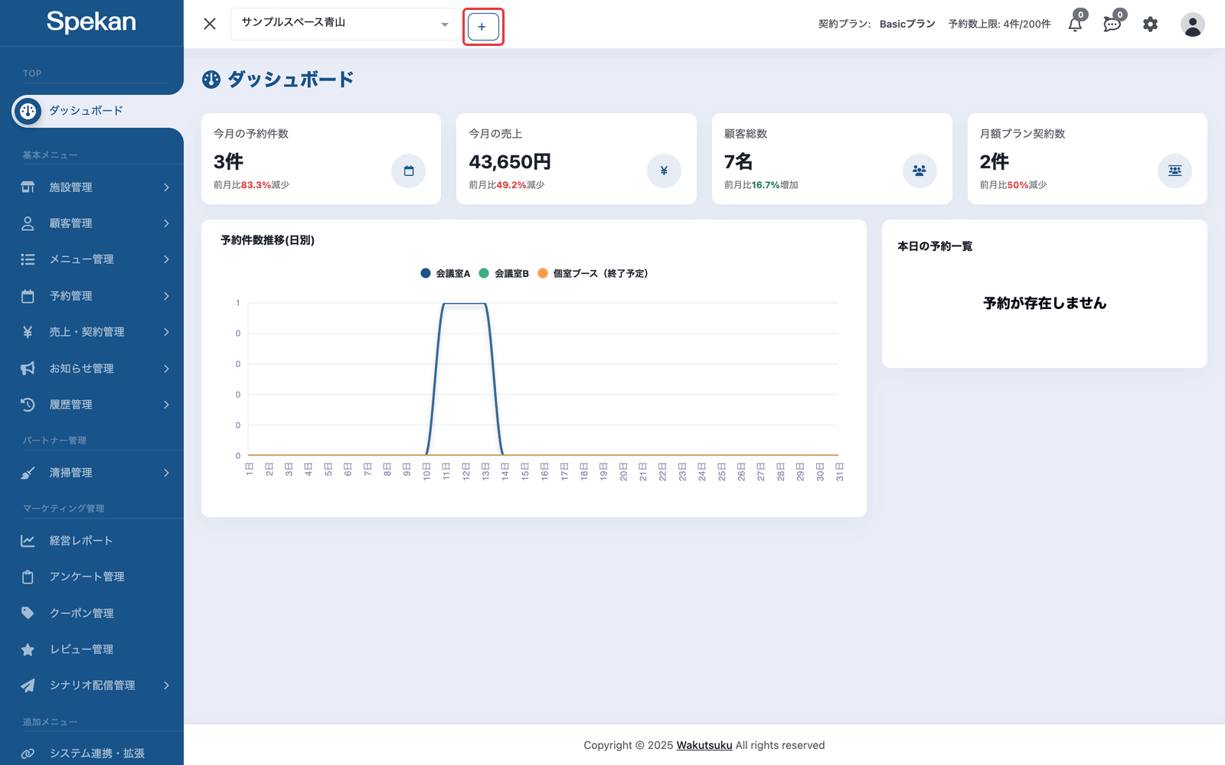
Task: Click the クーポン管理 tag icon
Action: [x=28, y=614]
